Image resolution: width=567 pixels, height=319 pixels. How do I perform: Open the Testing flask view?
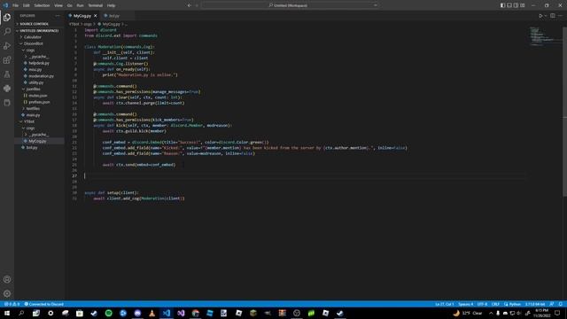tap(7, 74)
